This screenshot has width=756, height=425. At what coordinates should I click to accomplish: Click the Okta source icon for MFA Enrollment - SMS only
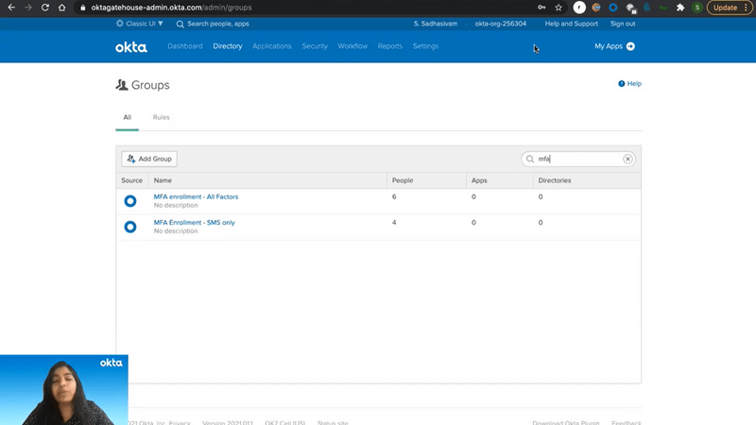(x=130, y=227)
